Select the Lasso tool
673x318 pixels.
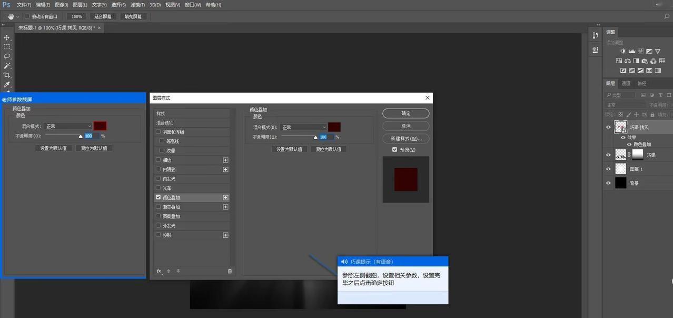7,56
